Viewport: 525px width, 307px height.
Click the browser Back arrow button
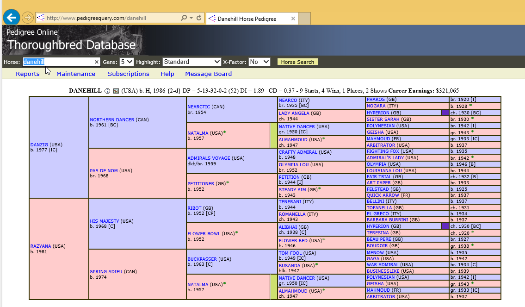tap(11, 18)
